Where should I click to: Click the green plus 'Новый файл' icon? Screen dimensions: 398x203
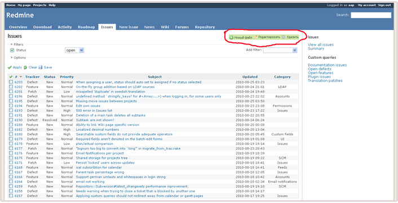[x=231, y=37]
